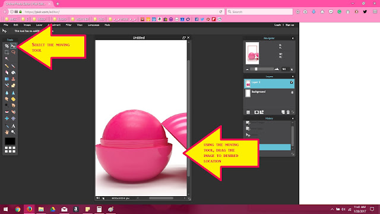Click the Sign up link

pos(290,25)
